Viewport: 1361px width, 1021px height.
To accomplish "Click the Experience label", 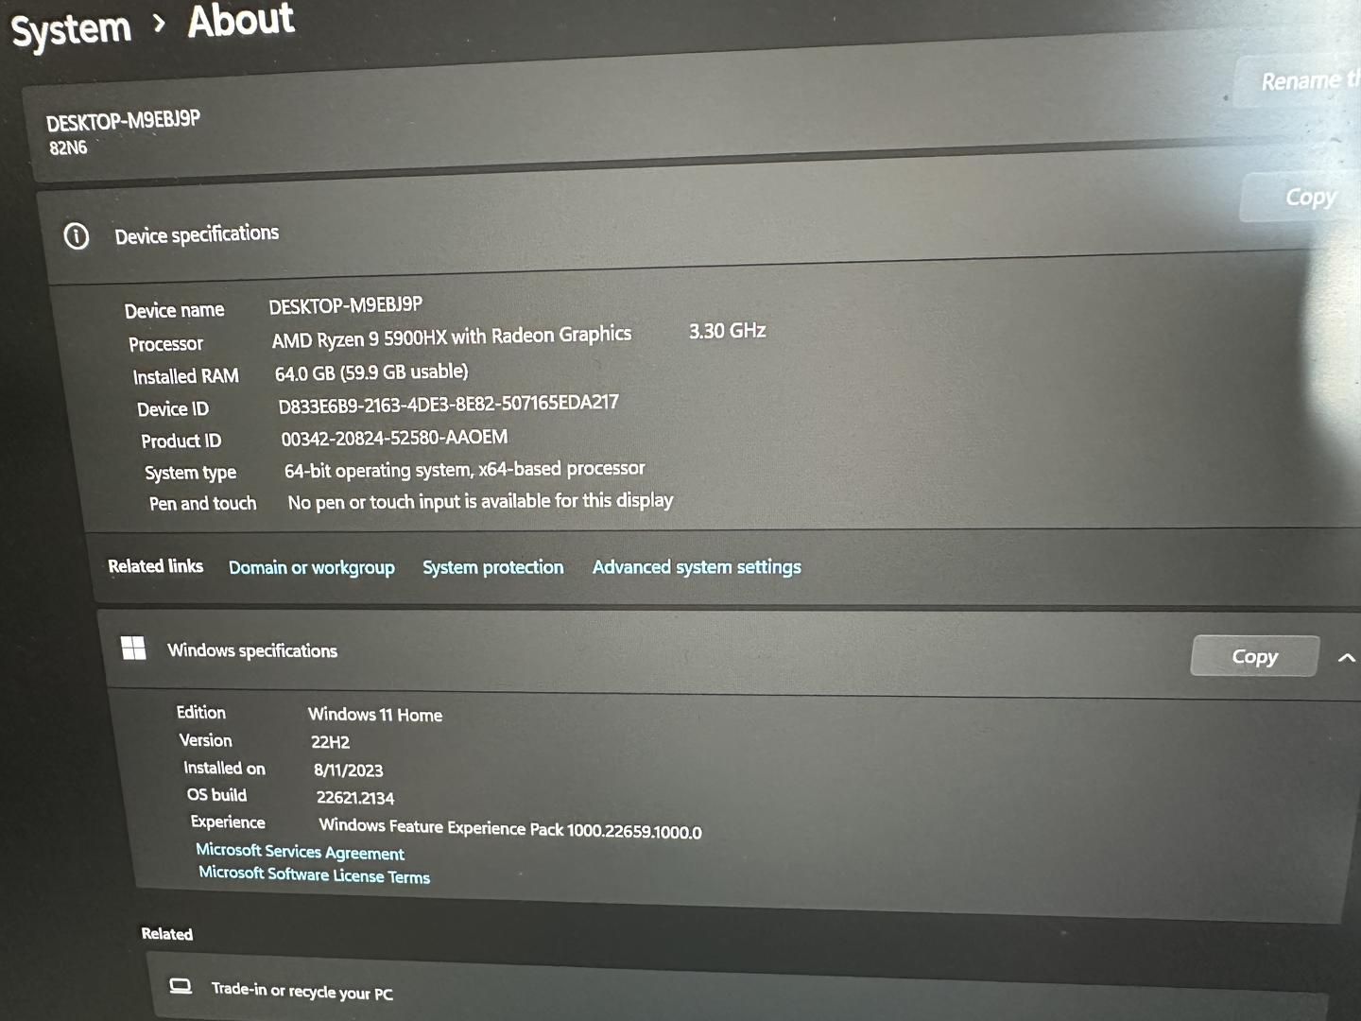I will point(228,822).
